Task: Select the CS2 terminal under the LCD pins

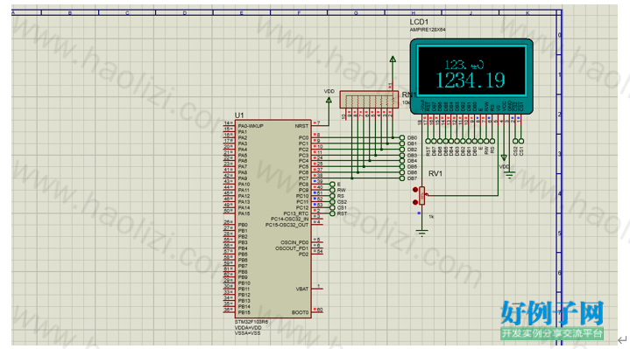Action: coord(515,141)
